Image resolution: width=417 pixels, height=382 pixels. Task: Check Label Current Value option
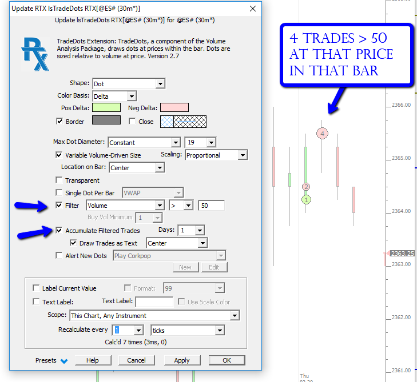(x=36, y=288)
